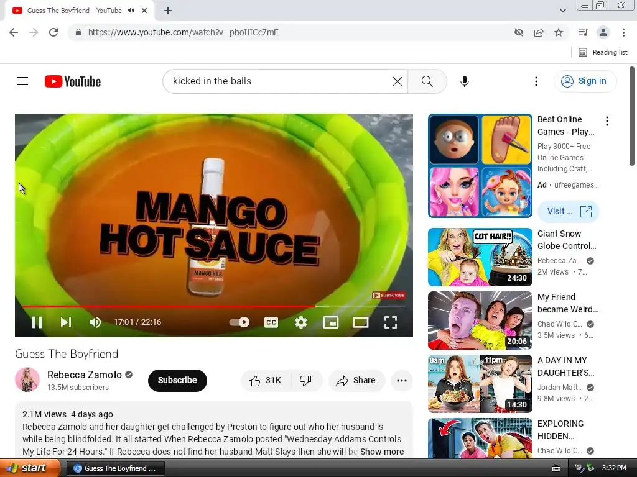The height and width of the screenshot is (477, 637).
Task: Focus the YouTube search field
Action: coord(281,81)
